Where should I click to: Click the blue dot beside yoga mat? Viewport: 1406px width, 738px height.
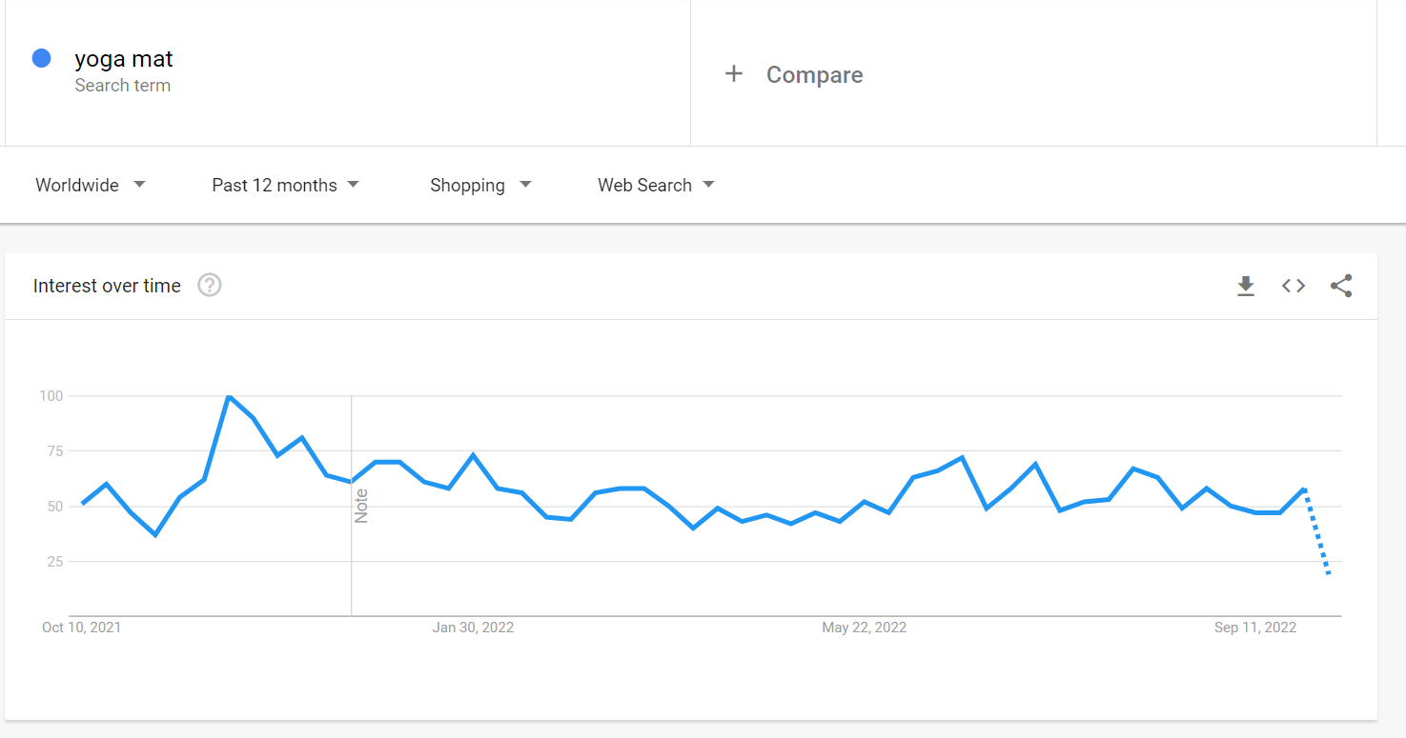tap(41, 58)
